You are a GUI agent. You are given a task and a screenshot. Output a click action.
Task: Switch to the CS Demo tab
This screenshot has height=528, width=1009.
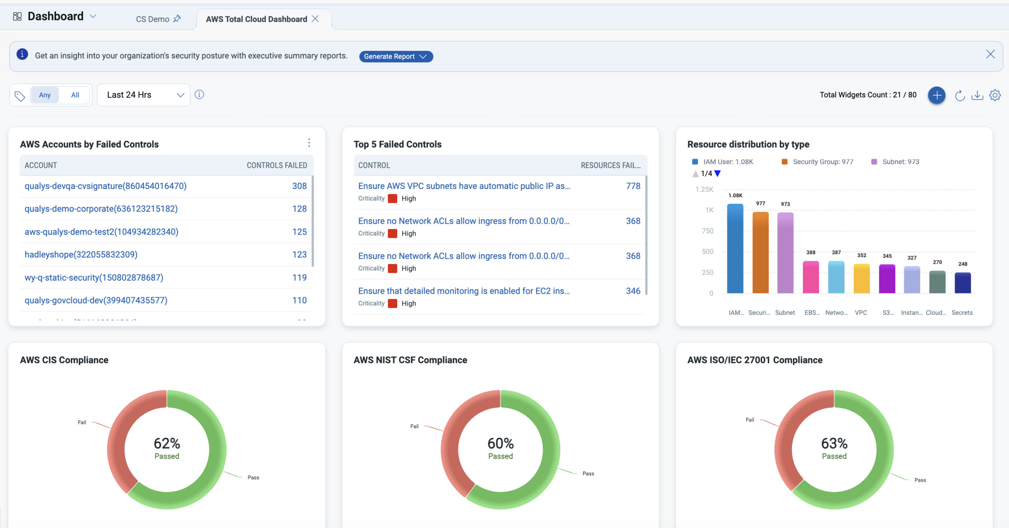pyautogui.click(x=153, y=19)
